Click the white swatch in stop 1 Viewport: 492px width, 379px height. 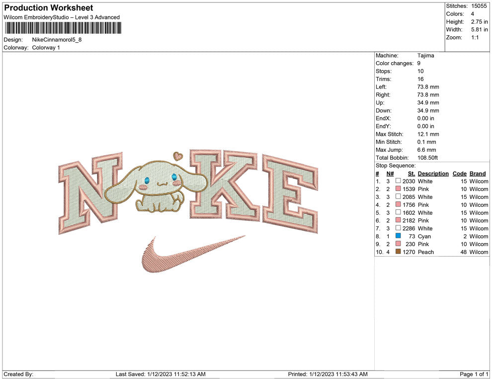tap(398, 181)
